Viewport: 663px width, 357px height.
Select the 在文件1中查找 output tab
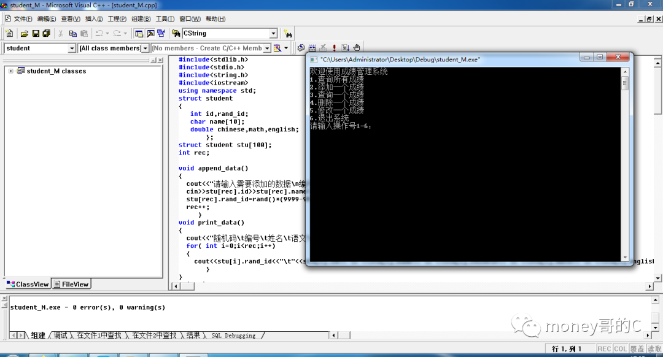click(99, 336)
